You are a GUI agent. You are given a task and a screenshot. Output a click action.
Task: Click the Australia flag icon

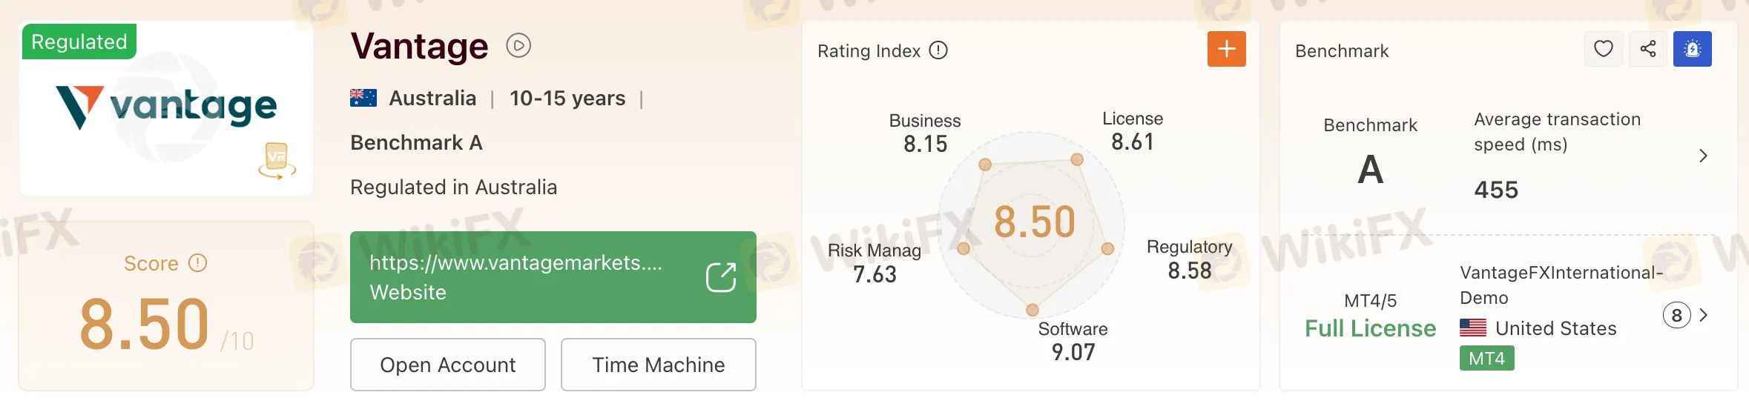[363, 98]
